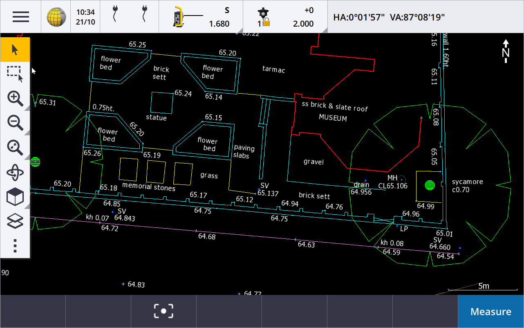Click the 5m scale bar
Viewport: 524px width, 328px height.
484,286
